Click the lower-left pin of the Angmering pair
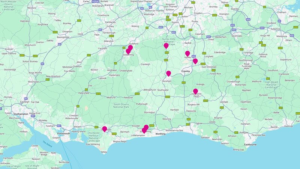 pos(144,131)
